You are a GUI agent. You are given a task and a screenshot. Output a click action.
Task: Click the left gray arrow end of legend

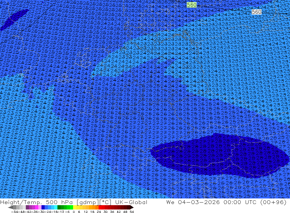(10, 207)
